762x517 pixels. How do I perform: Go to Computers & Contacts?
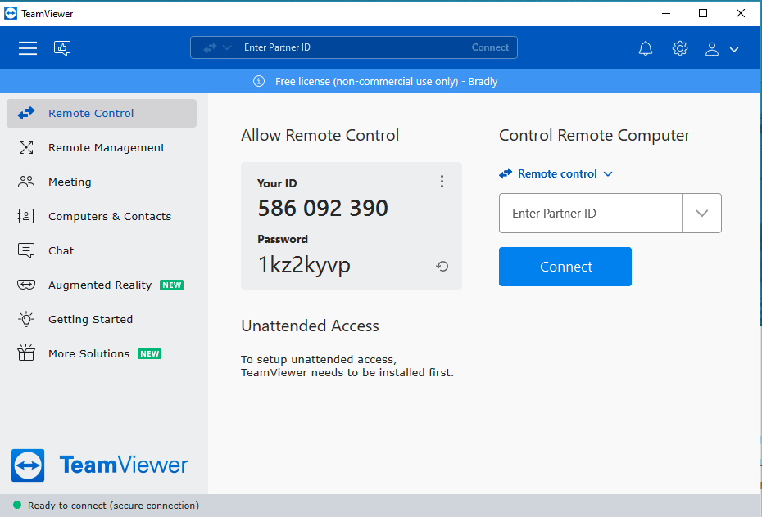[110, 217]
